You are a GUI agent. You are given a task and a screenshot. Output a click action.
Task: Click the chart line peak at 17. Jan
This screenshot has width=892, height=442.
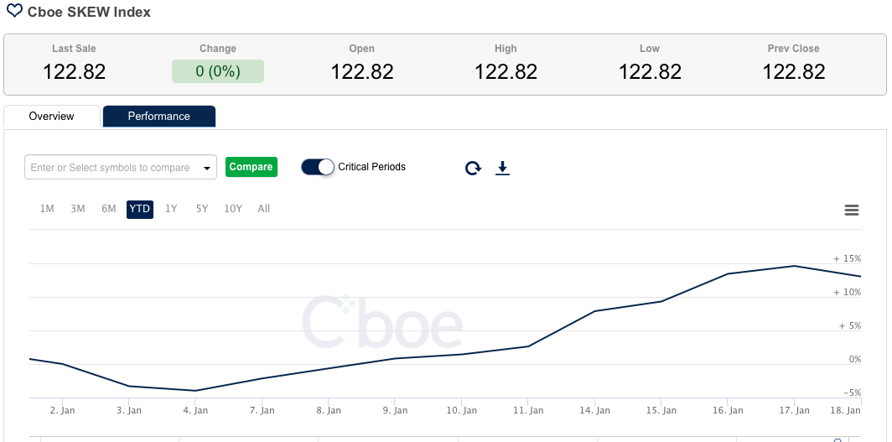pos(794,266)
